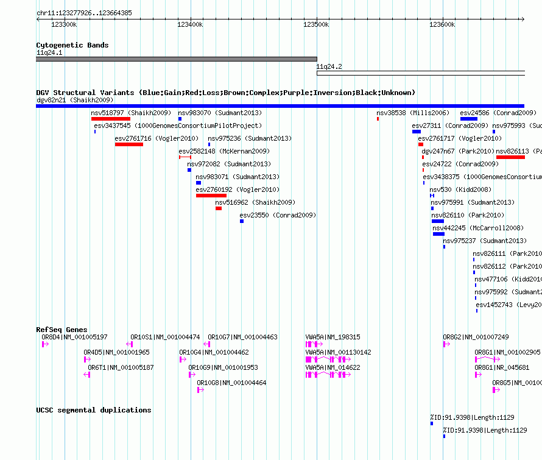Select the white 11q24.2 band bar
This screenshot has height=460, width=542.
tap(421, 73)
